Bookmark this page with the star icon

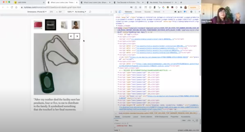pos(140,7)
